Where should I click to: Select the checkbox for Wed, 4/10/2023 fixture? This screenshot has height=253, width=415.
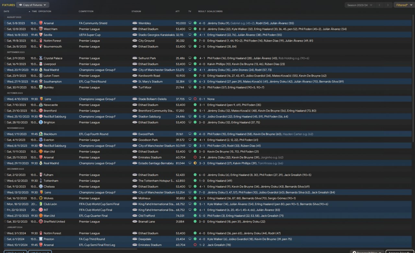click(5, 99)
